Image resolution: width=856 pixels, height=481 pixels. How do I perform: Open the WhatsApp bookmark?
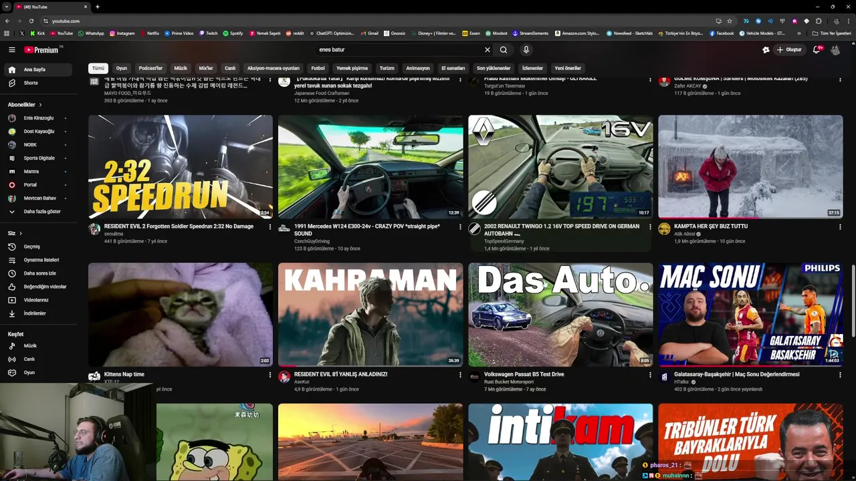[x=90, y=33]
